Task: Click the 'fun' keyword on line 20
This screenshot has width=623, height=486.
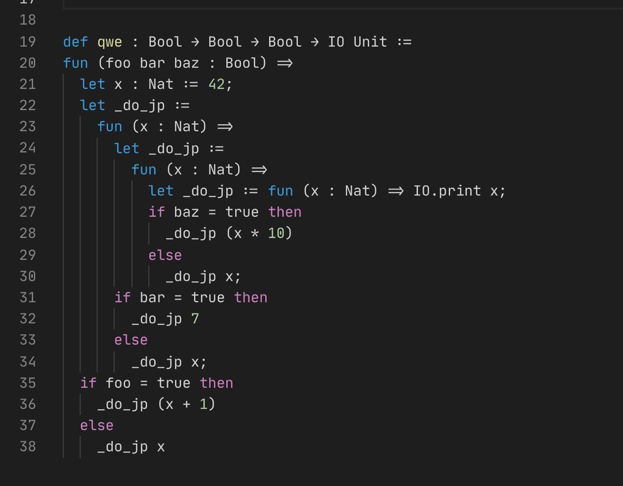Action: [75, 63]
